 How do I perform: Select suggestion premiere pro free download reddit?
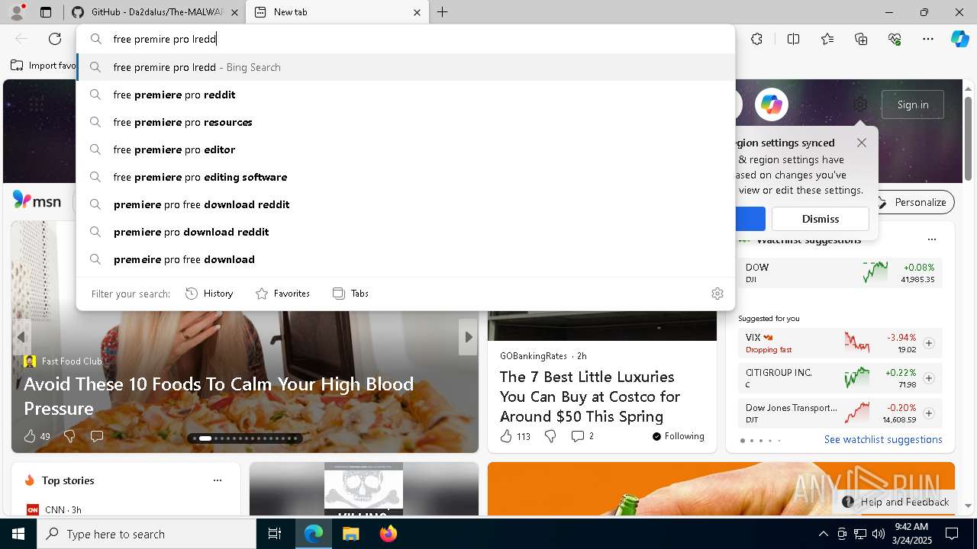405,204
